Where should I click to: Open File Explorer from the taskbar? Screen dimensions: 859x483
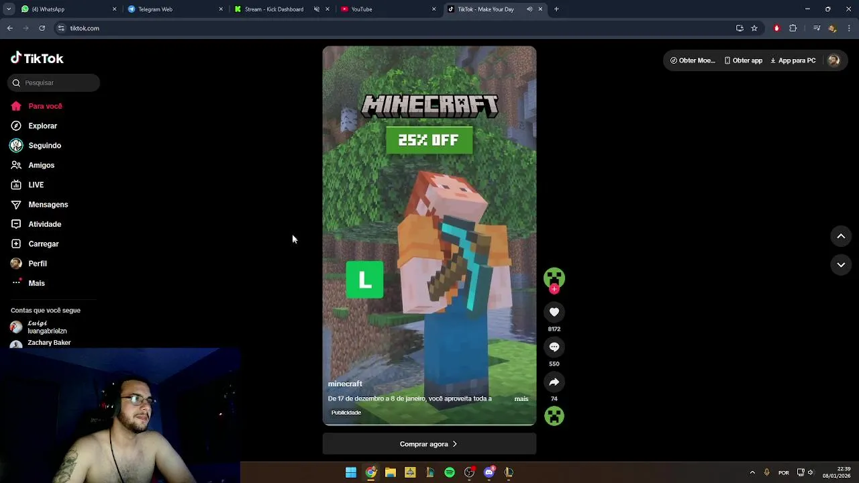(390, 472)
